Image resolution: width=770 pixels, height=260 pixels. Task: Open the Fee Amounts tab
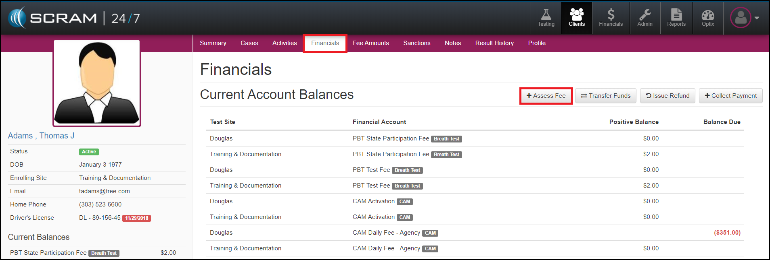[x=370, y=43]
